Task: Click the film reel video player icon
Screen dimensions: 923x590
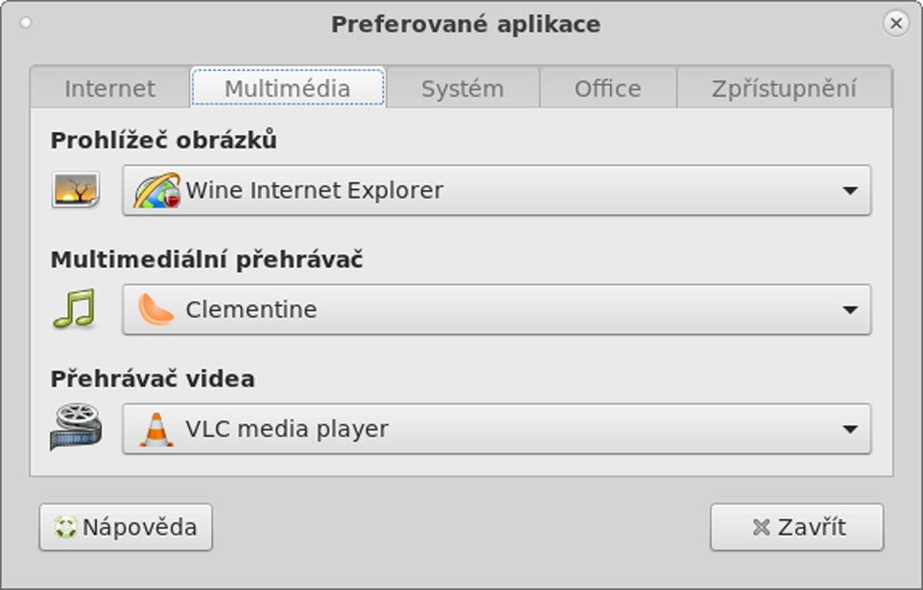Action: click(x=76, y=427)
